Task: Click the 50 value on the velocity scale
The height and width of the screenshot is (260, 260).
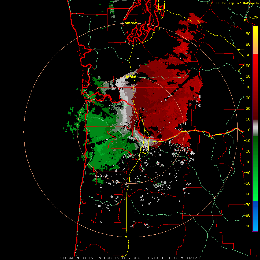Action: pyautogui.click(x=248, y=77)
